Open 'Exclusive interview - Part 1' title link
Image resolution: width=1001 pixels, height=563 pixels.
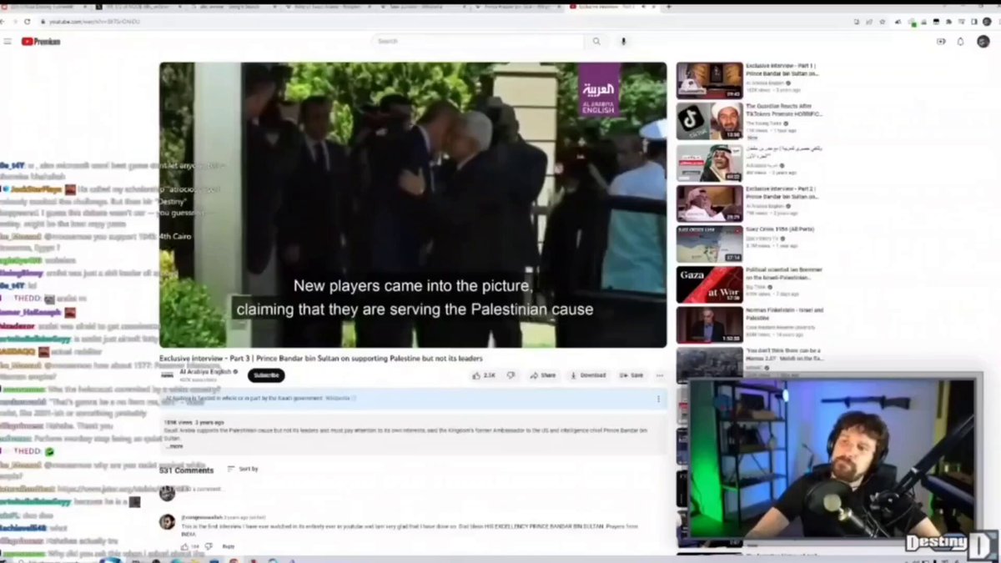[x=781, y=69]
